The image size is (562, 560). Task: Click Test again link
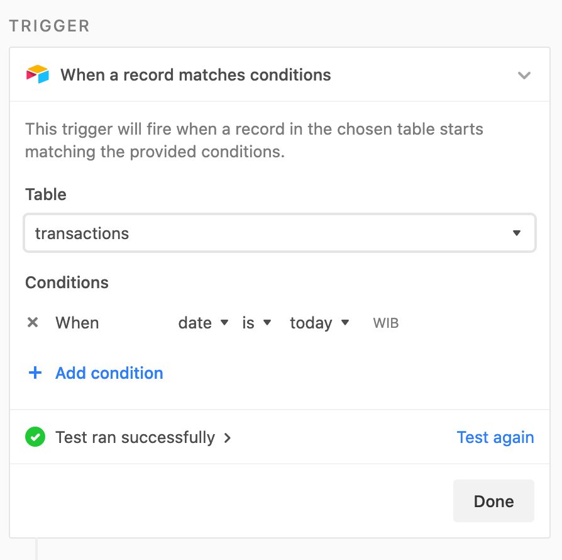(495, 437)
